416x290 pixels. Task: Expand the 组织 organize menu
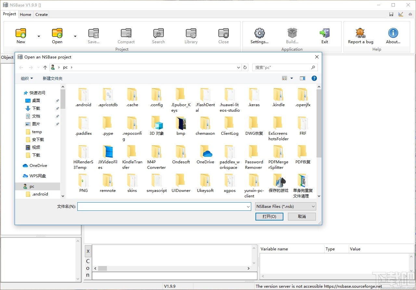coord(27,78)
